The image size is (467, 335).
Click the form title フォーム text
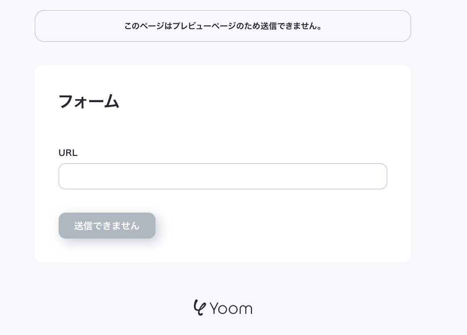tap(89, 101)
